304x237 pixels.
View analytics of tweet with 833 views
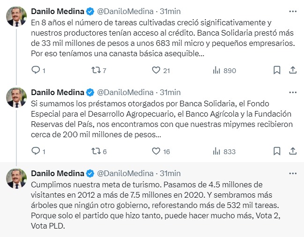coord(217,151)
